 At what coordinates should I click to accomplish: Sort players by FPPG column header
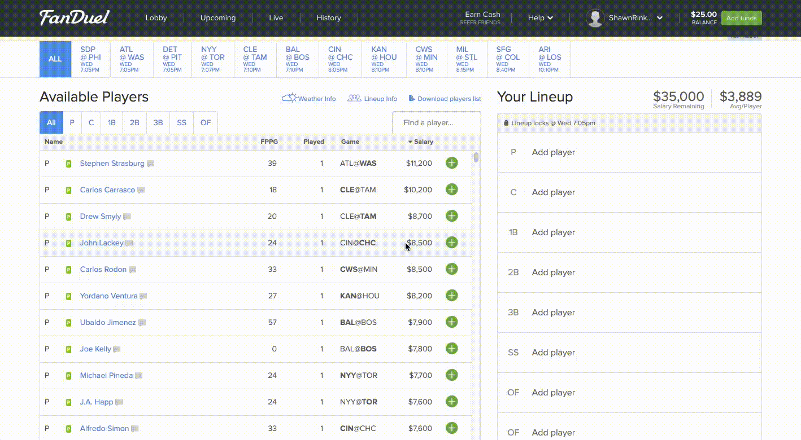coord(269,142)
